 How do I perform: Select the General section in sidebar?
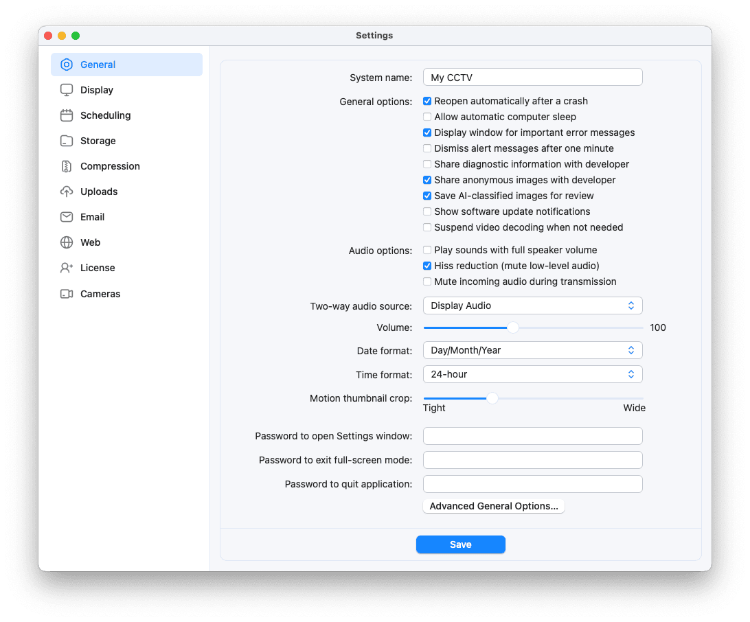[66, 65]
